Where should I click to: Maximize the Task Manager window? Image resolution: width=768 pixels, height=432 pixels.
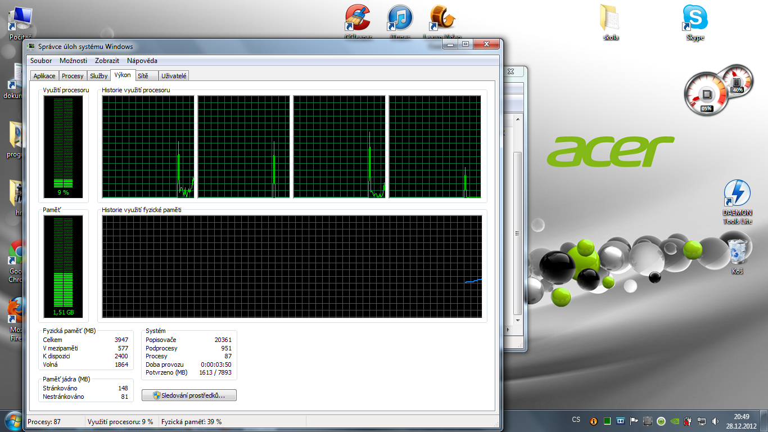coord(466,44)
